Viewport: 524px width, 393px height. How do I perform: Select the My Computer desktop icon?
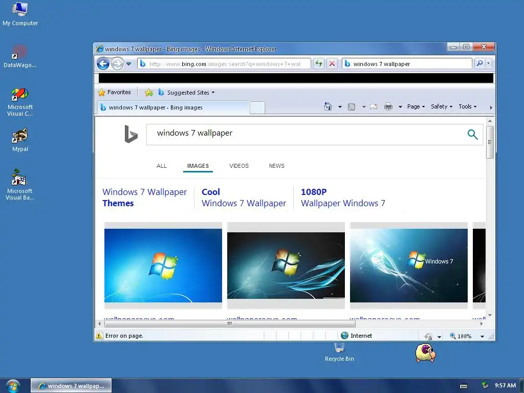coord(20,14)
